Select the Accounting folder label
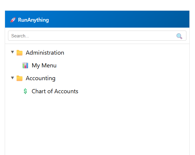This screenshot has height=155, width=195. [x=41, y=78]
